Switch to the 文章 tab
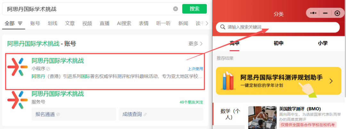 pyautogui.click(x=70, y=23)
